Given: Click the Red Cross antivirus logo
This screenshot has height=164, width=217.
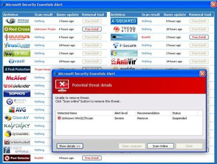Looking at the screenshot, I should click(17, 29).
